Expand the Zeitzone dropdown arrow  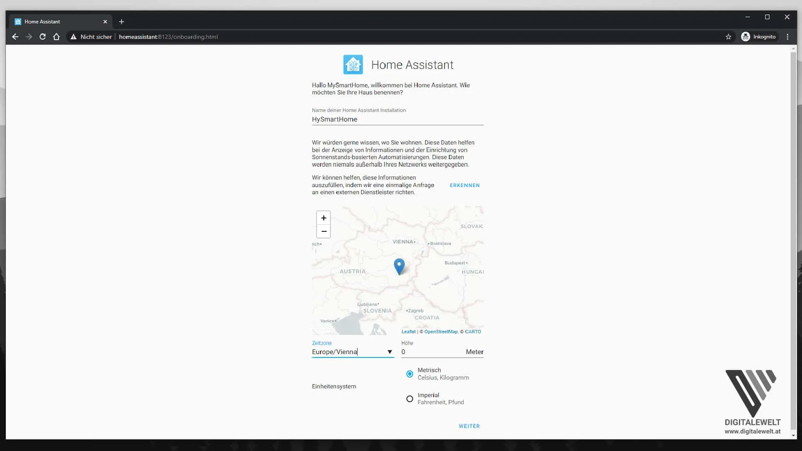[390, 352]
